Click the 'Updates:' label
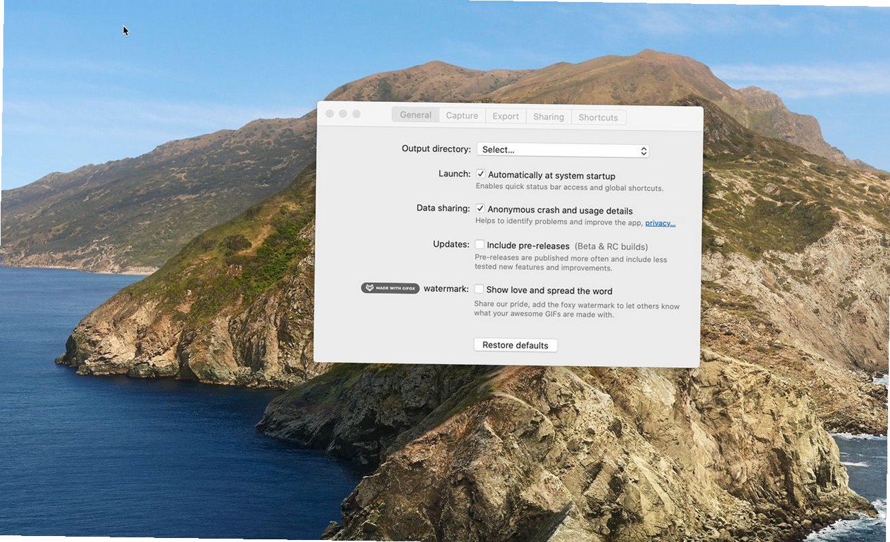Screen dimensions: 890x542 coord(451,244)
